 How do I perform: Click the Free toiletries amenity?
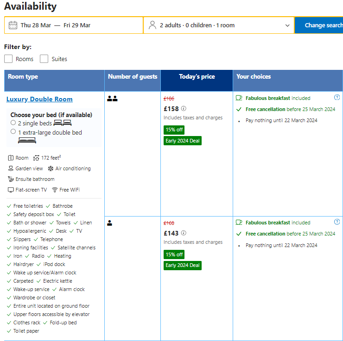click(x=28, y=206)
